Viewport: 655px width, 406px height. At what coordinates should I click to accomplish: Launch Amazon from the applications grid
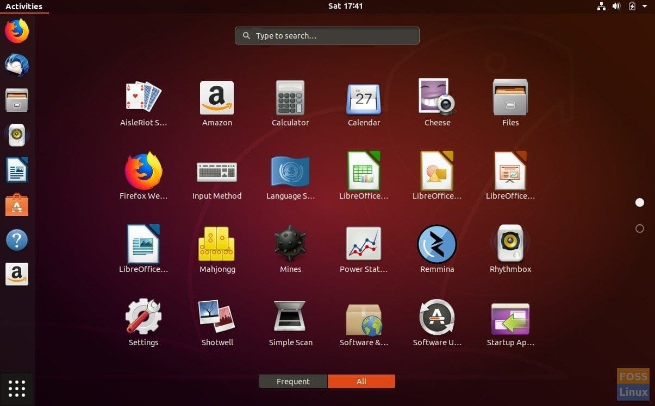coord(217,98)
